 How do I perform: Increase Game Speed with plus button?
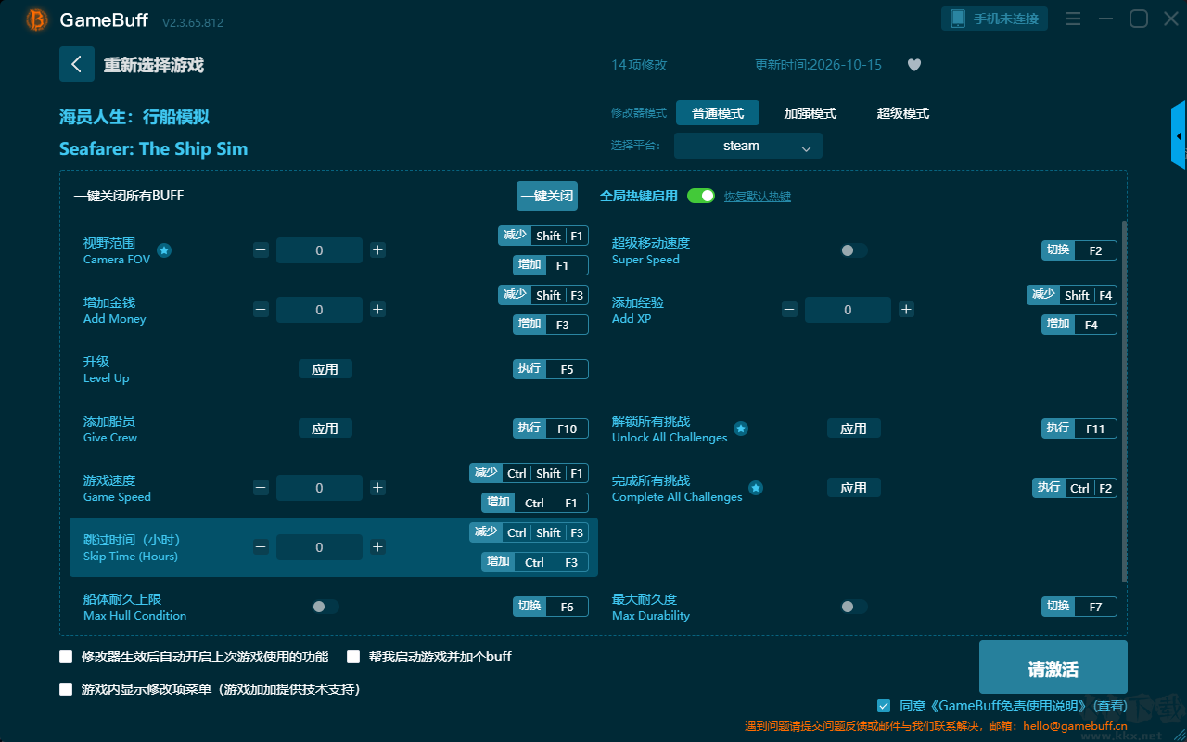pos(377,488)
